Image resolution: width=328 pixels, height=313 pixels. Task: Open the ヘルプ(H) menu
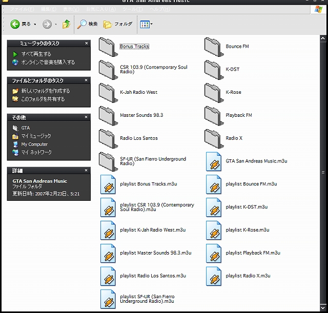click(160, 9)
